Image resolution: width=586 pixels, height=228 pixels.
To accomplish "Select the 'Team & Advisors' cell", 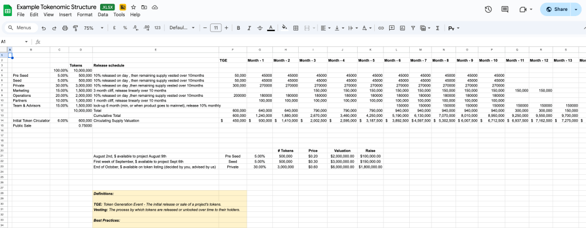I will coord(31,105).
